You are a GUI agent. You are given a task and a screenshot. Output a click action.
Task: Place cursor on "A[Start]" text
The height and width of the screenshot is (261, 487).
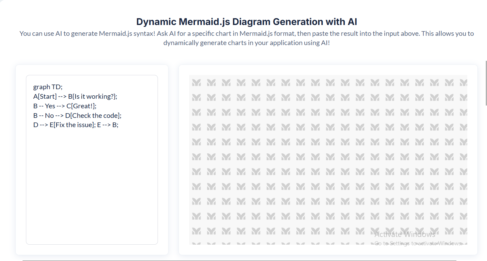(45, 97)
